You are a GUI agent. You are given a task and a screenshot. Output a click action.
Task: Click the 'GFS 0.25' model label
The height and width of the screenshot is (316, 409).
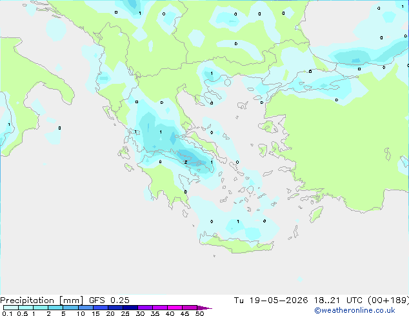[x=109, y=301]
